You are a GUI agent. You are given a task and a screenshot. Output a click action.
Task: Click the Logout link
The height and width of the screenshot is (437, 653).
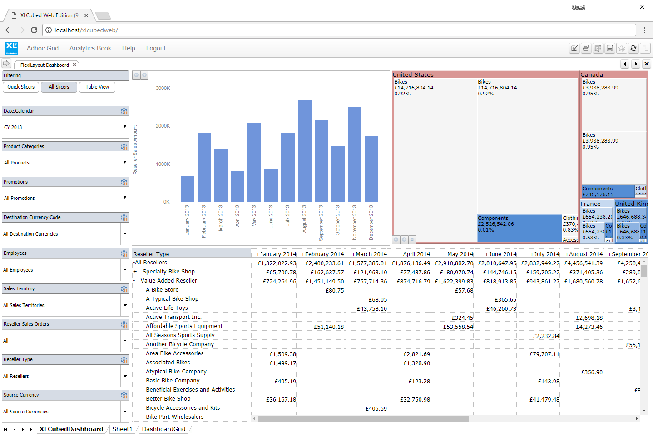tap(156, 48)
